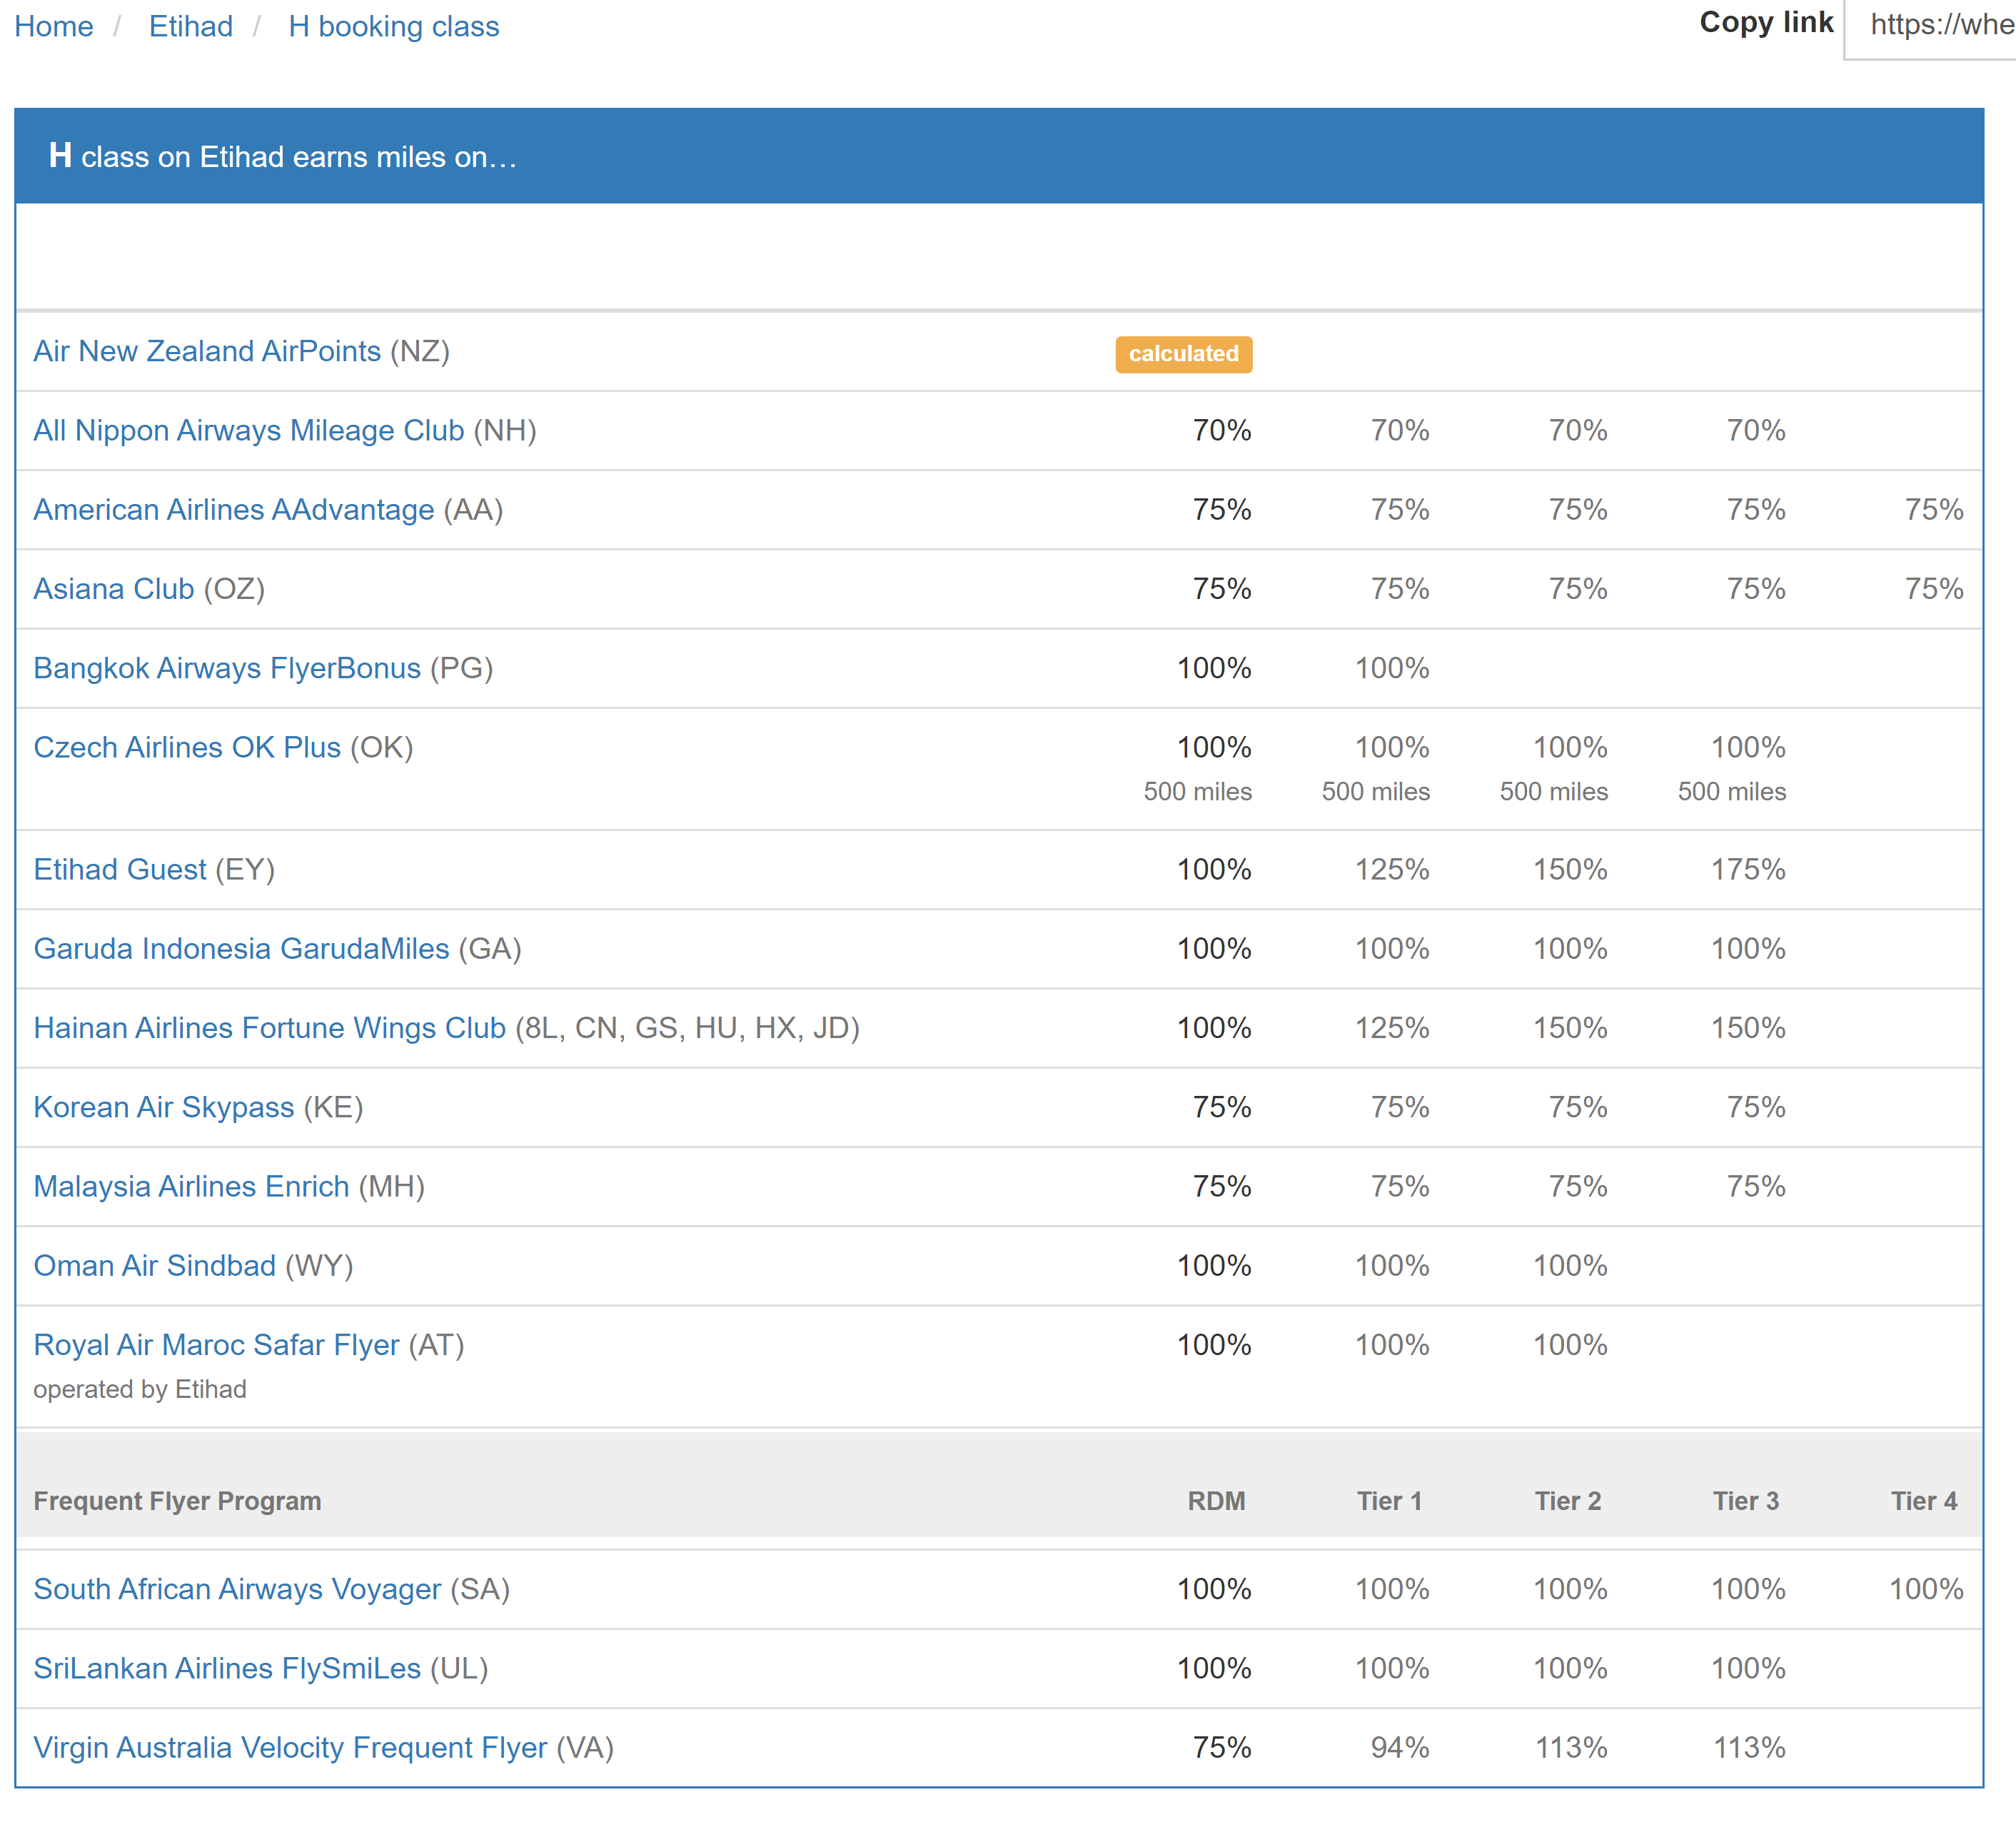Open American Airlines AAdvantage program

click(234, 509)
